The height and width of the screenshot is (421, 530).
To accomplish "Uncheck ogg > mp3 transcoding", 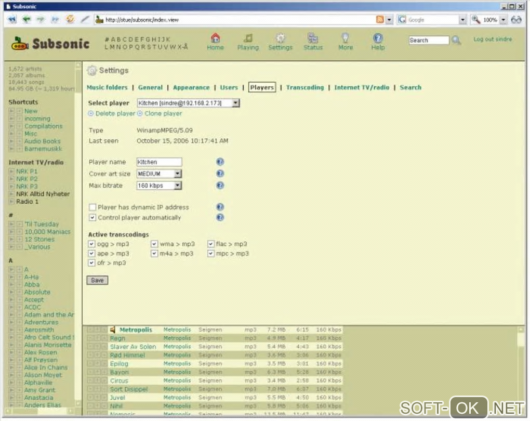I will (x=91, y=244).
